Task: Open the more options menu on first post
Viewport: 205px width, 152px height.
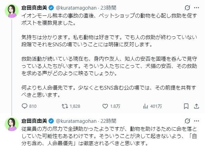Action: 196,8
